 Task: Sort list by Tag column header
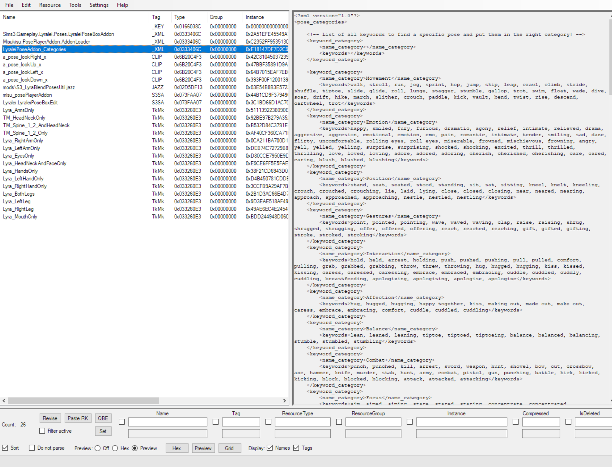(x=160, y=17)
